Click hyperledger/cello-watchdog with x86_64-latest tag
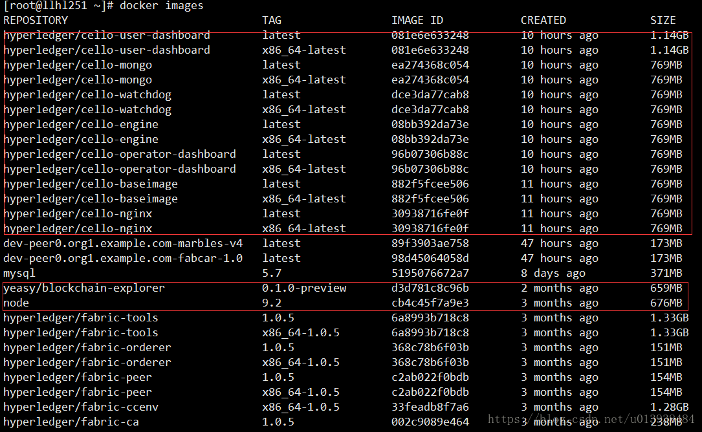Image resolution: width=702 pixels, height=432 pixels. pyautogui.click(x=87, y=109)
